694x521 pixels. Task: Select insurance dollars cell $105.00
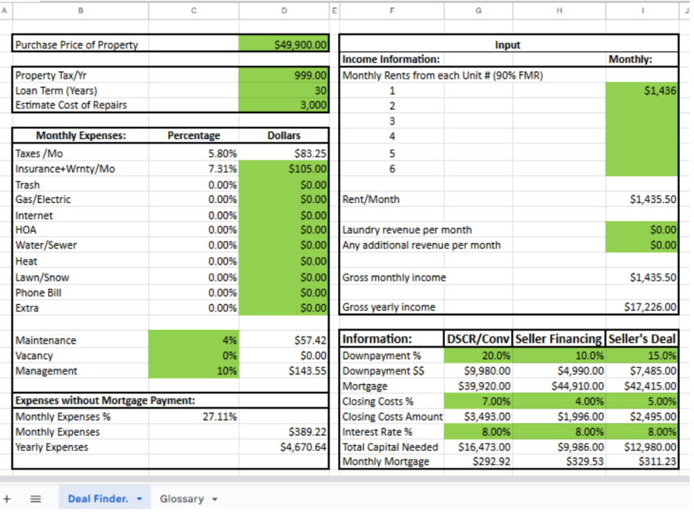click(x=284, y=169)
